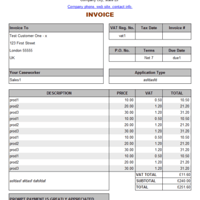Select the SUBTOTAL label

pos(146,181)
